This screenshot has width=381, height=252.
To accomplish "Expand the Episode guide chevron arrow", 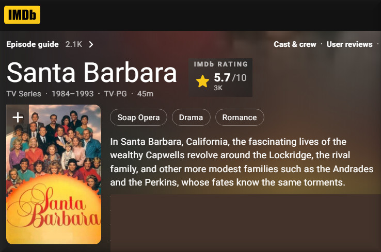I will [91, 44].
